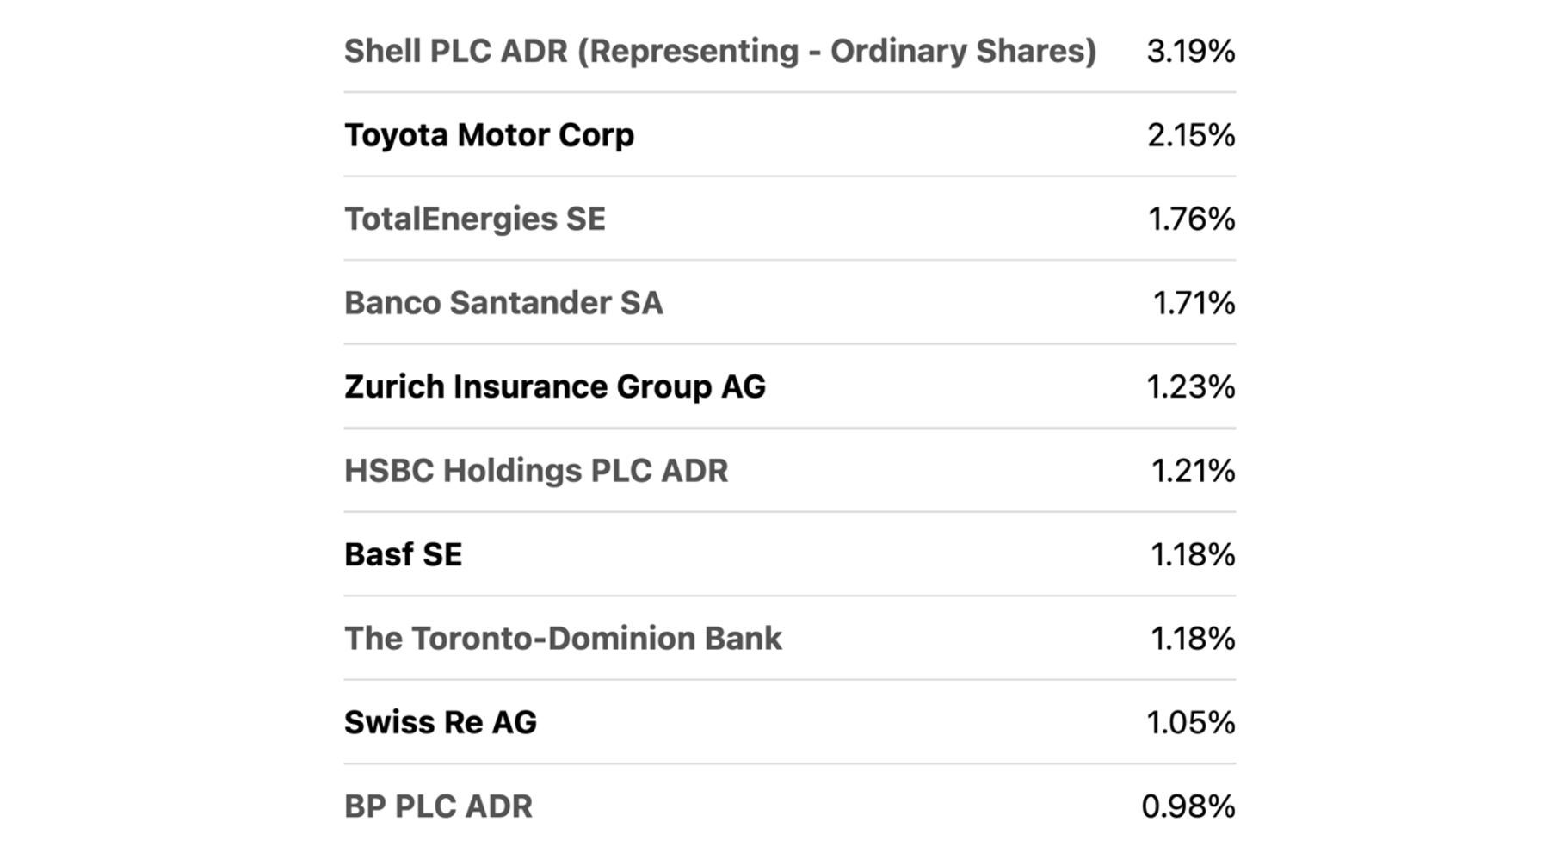Select the 0.98% BP PLC weight
Screen dimensions: 1549x859
click(x=1188, y=806)
